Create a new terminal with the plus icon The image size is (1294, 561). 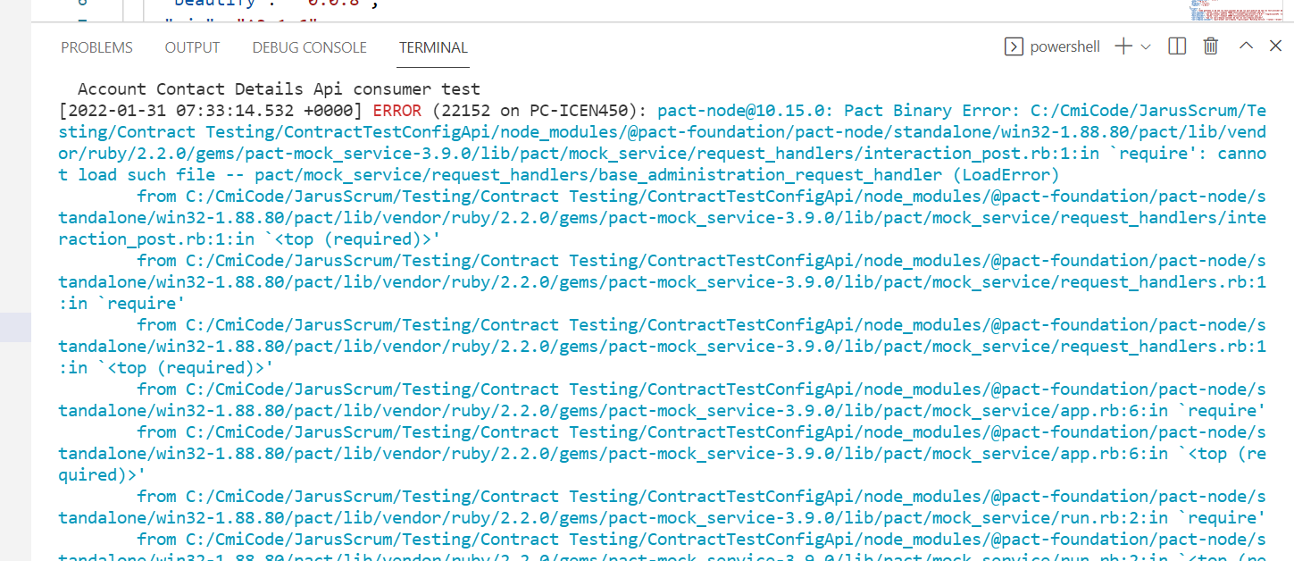[x=1122, y=46]
